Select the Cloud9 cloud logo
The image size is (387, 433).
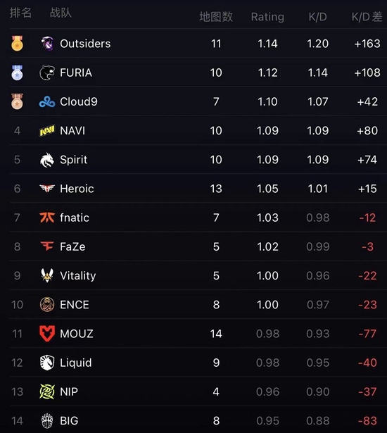(47, 102)
